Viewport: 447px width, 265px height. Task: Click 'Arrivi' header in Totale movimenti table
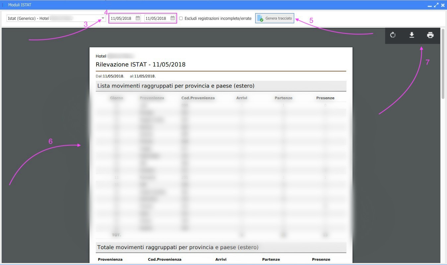pos(221,259)
